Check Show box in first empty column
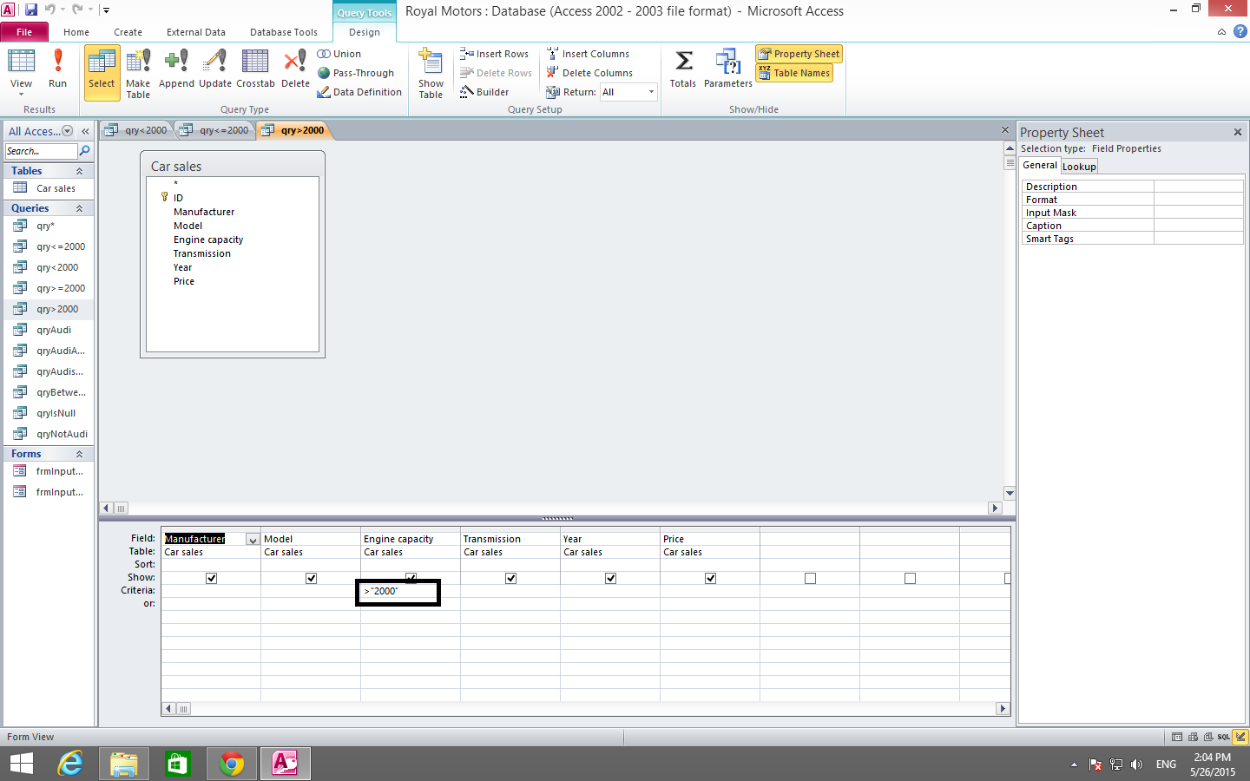Screen dimensions: 1250x781 click(x=810, y=578)
